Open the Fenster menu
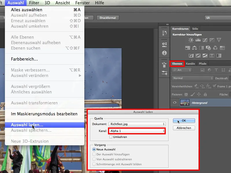Image resolution: width=231 pixels, height=173 pixels. pyautogui.click(x=83, y=3)
